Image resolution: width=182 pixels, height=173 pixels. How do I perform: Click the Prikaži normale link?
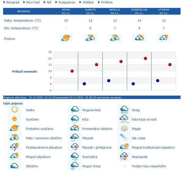click(24, 72)
